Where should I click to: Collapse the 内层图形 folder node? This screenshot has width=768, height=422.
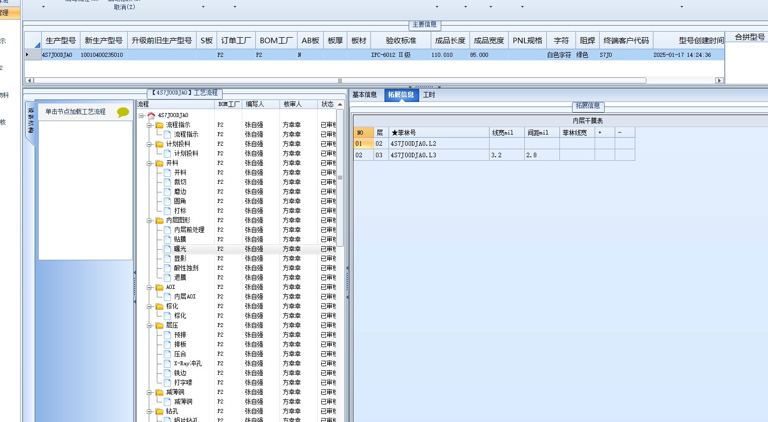pyautogui.click(x=149, y=221)
